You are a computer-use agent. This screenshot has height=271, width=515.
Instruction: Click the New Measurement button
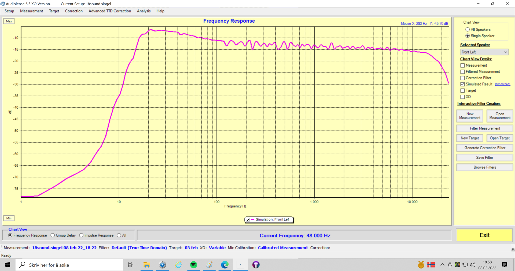(470, 116)
